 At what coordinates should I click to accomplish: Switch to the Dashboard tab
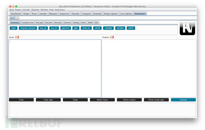(16, 14)
